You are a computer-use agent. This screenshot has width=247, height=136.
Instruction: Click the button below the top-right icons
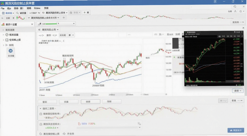[237, 22]
